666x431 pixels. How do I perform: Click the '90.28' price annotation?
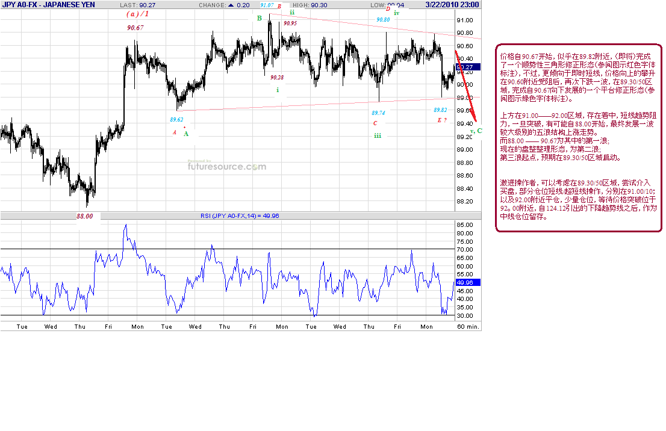277,77
